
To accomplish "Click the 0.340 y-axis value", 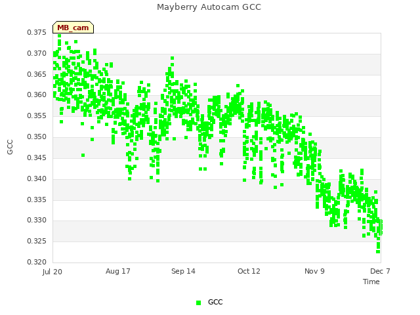I will coord(37,178).
